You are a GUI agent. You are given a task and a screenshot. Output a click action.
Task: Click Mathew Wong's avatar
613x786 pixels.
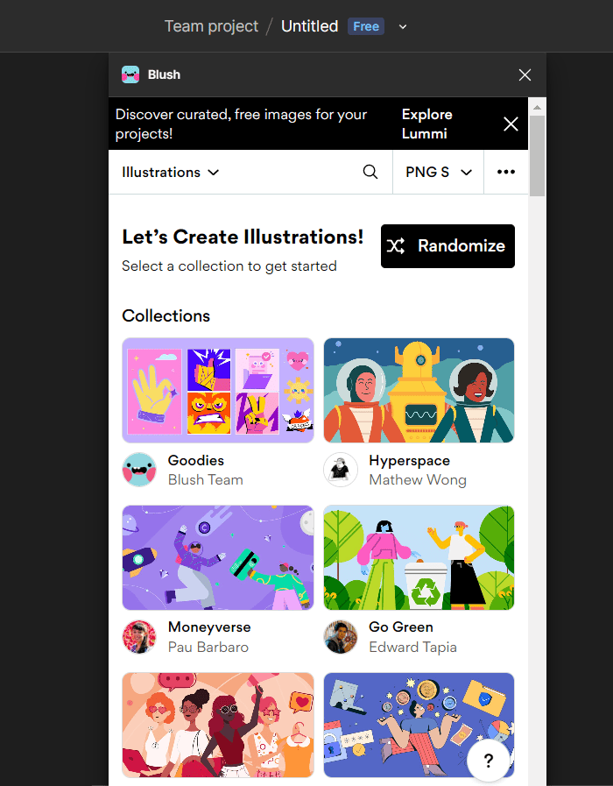coord(341,470)
